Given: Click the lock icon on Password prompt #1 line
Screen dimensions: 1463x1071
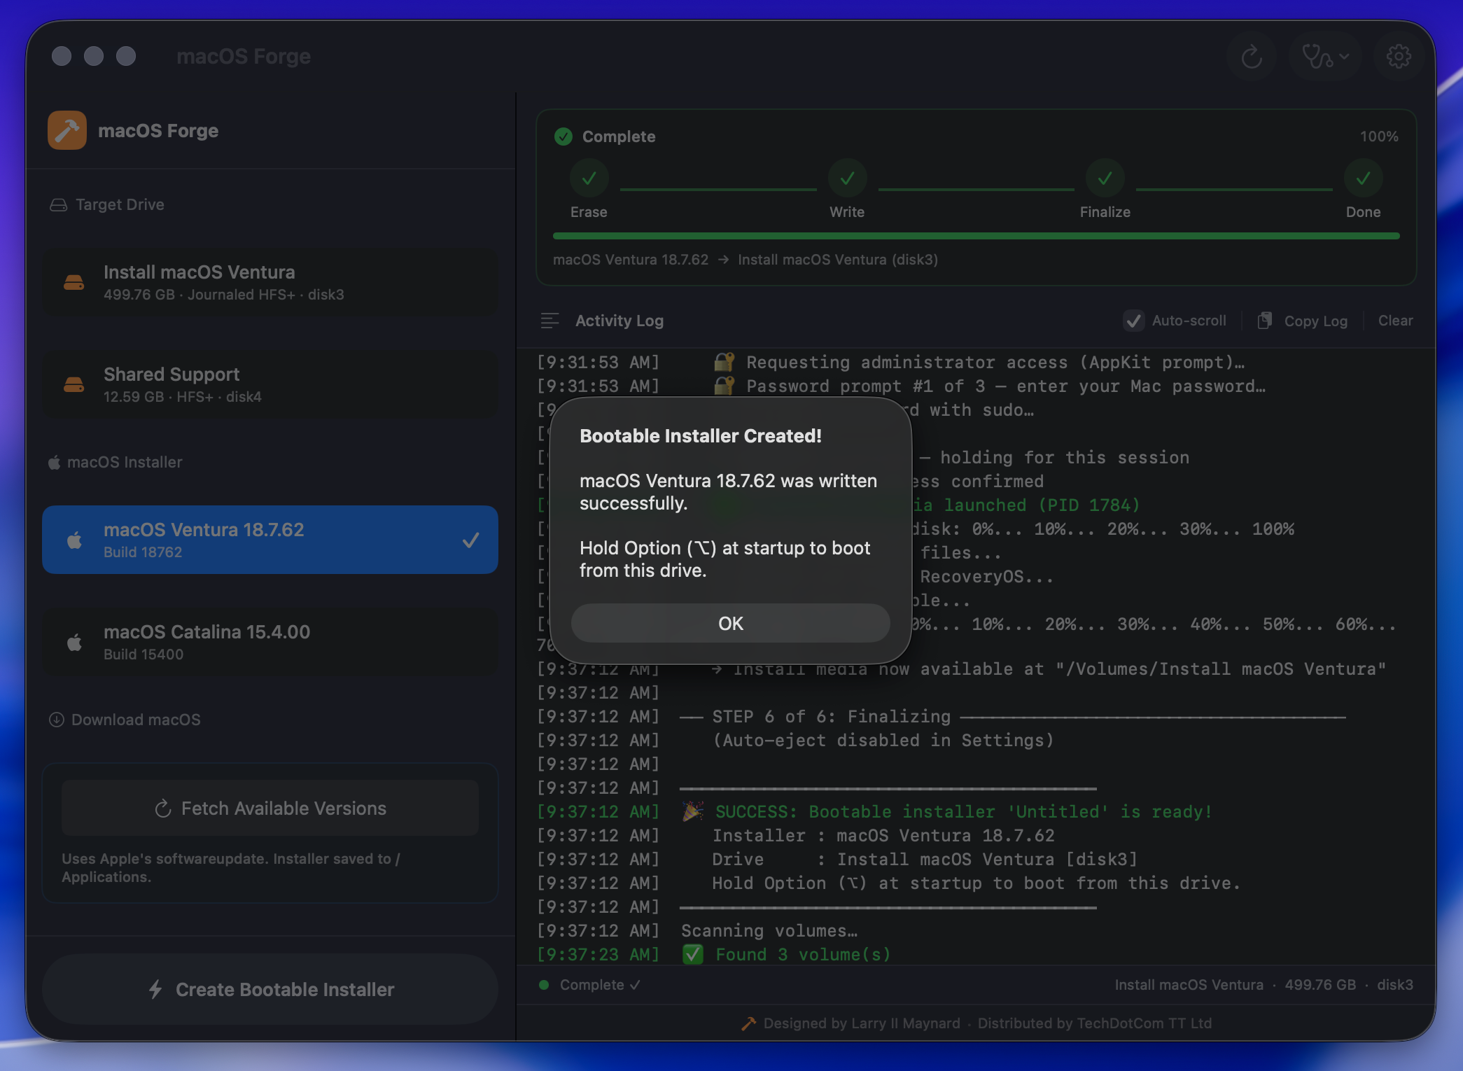Looking at the screenshot, I should 724,386.
